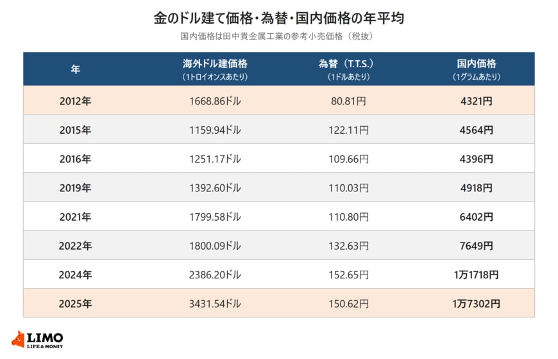Select the 4396円 domestic price cell
This screenshot has height=359, width=558.
476,159
